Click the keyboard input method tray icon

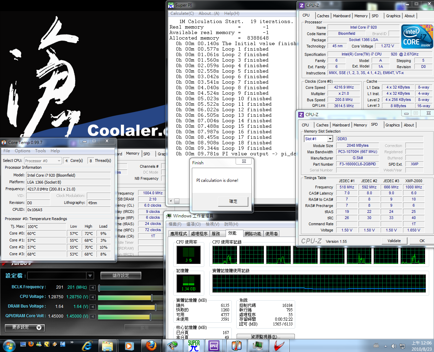click(376, 346)
